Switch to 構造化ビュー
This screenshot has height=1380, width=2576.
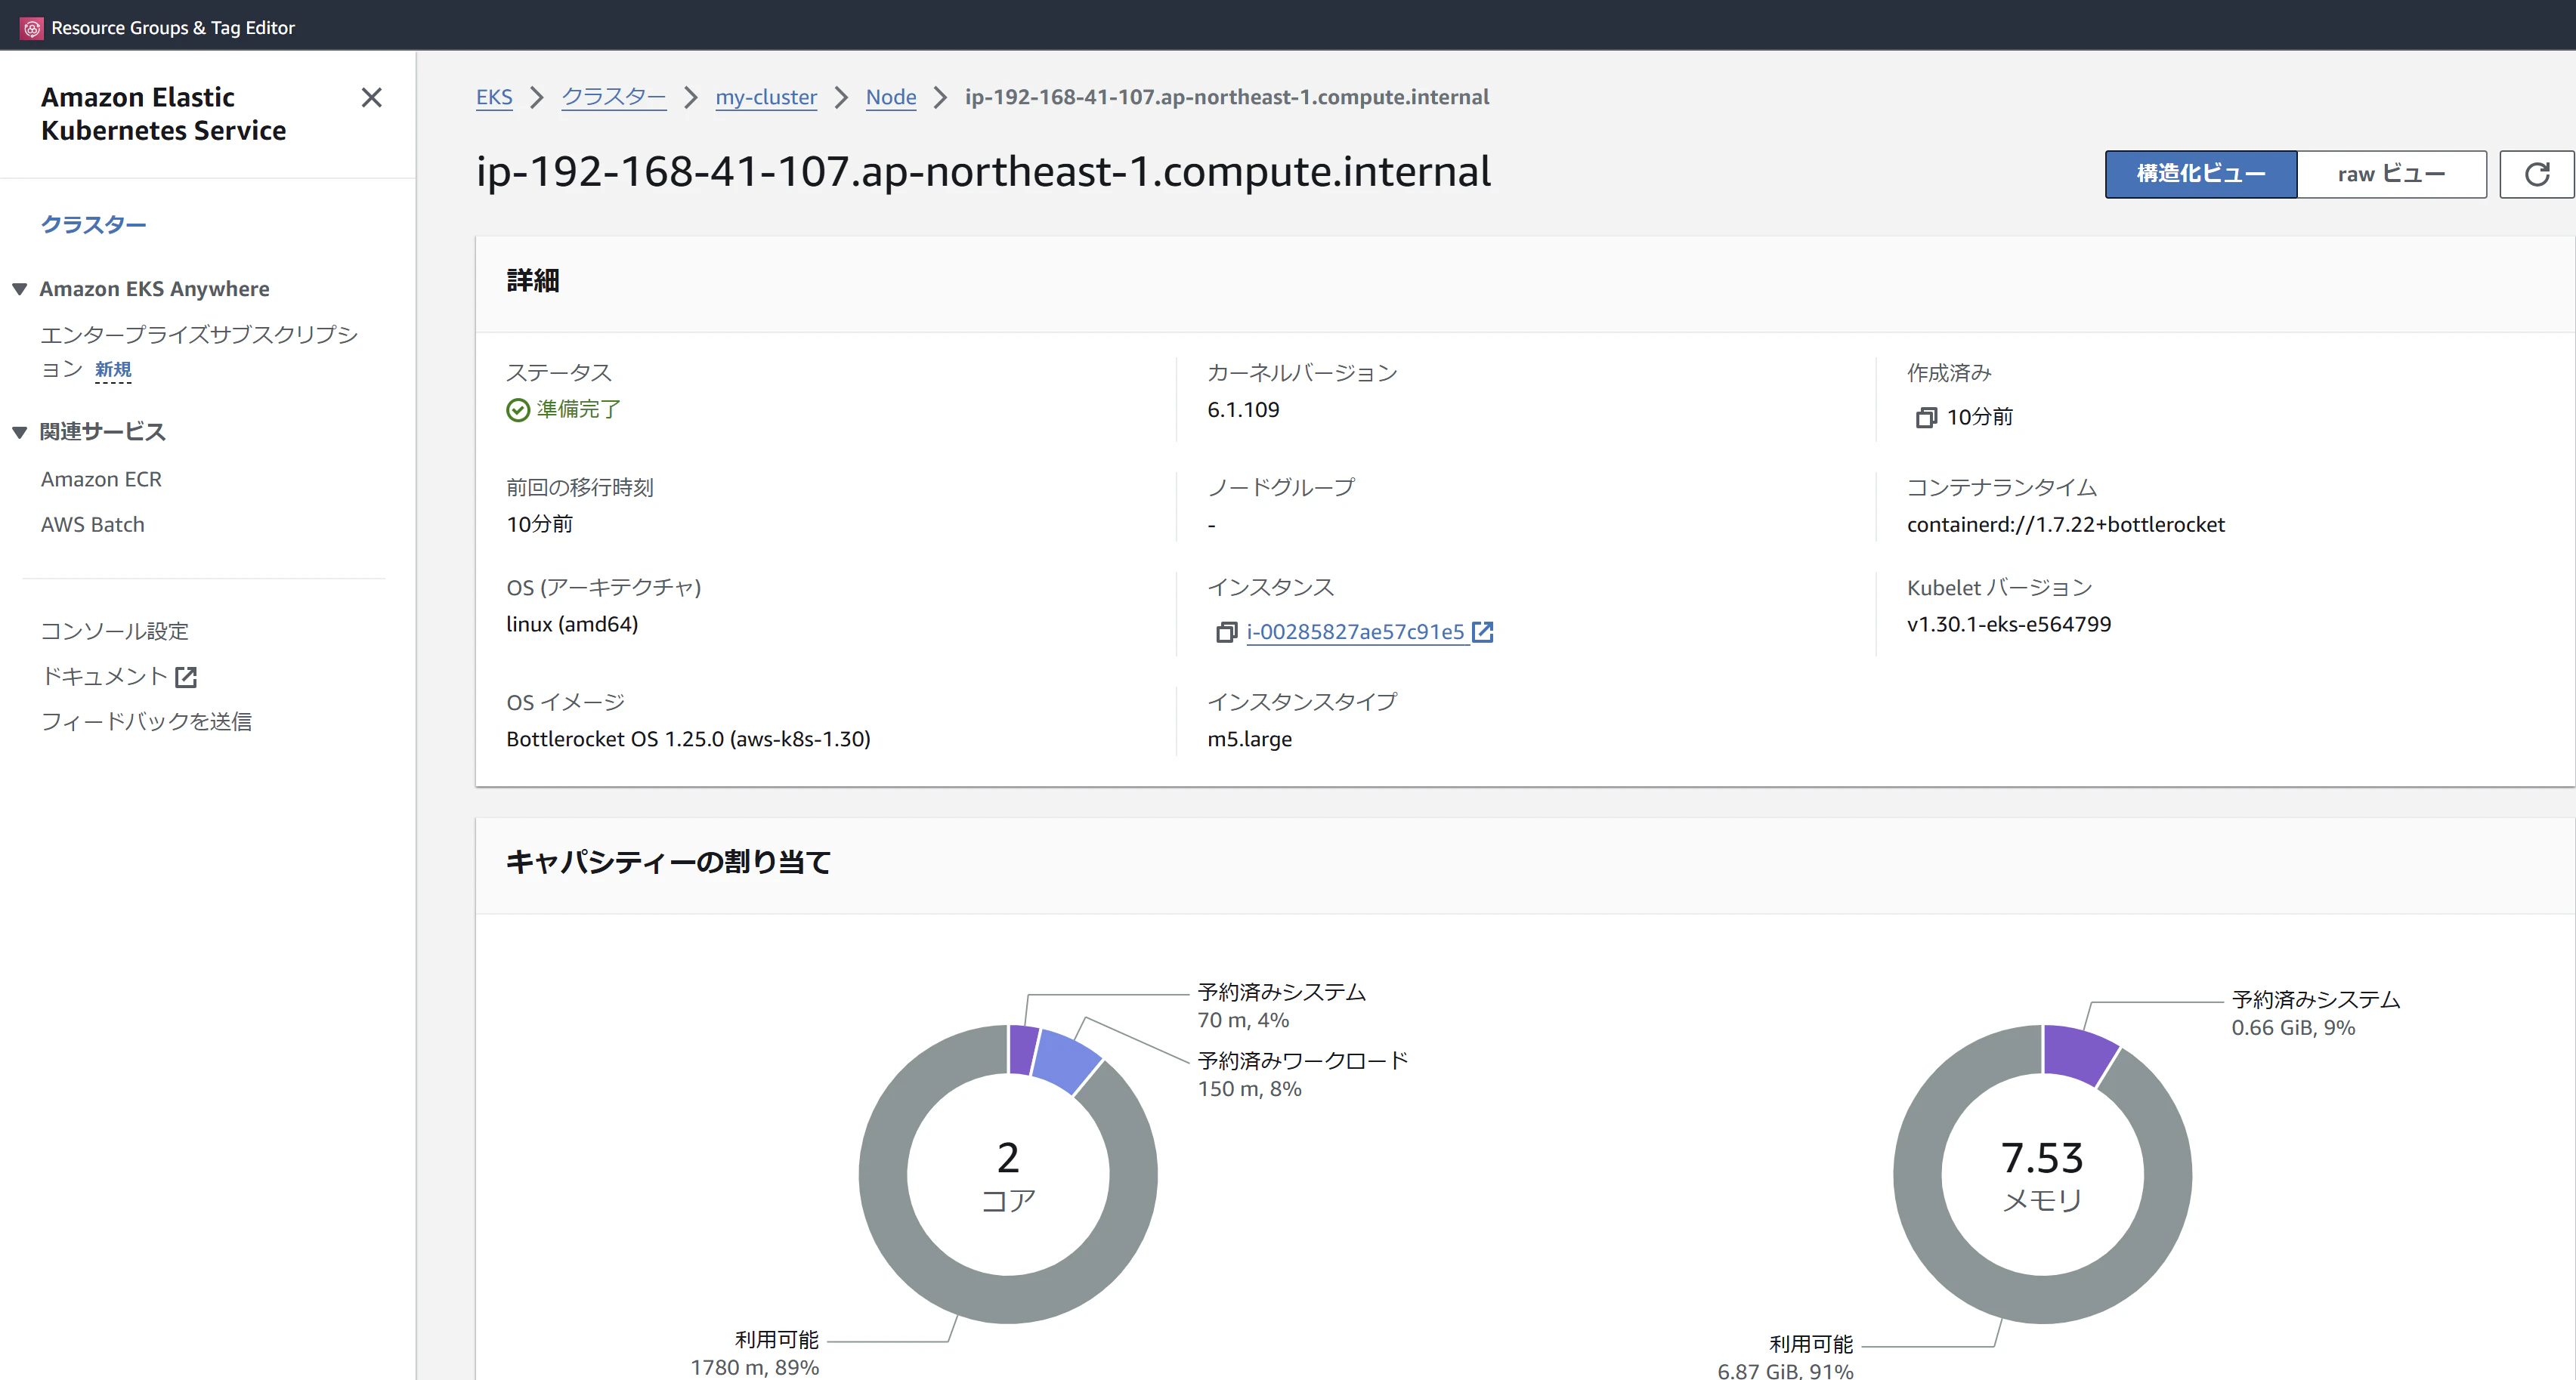click(2201, 175)
